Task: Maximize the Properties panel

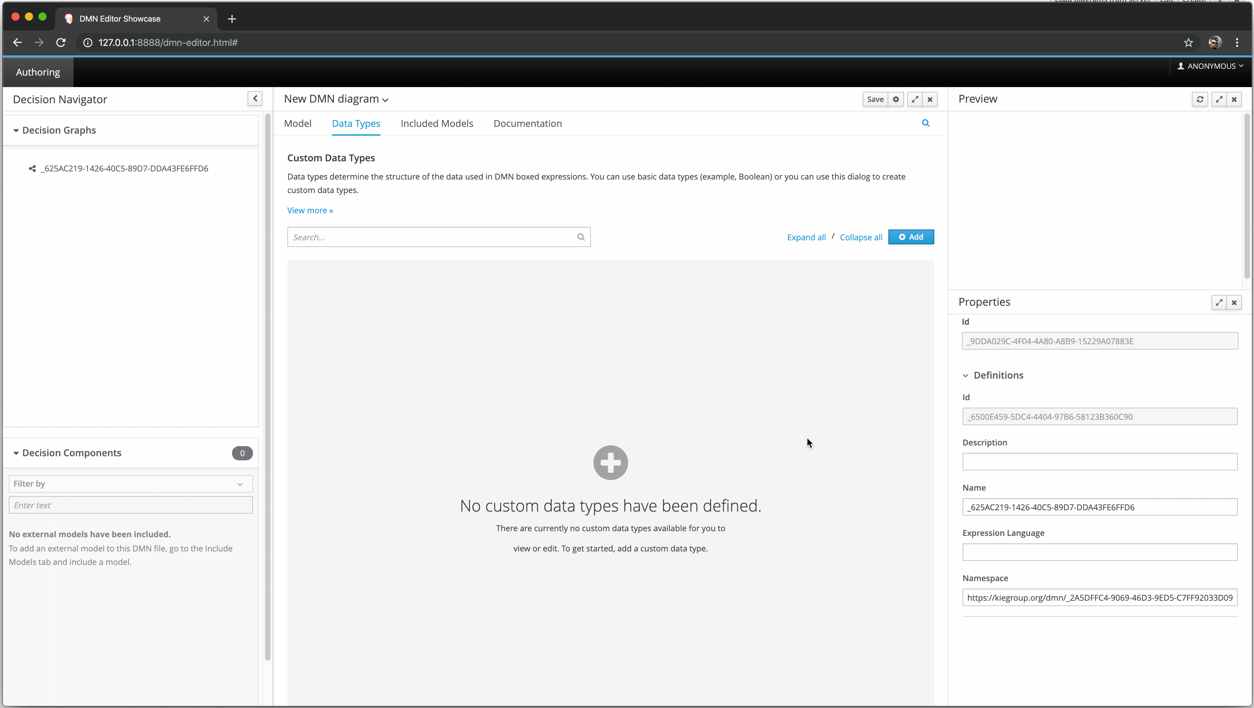Action: click(x=1219, y=302)
